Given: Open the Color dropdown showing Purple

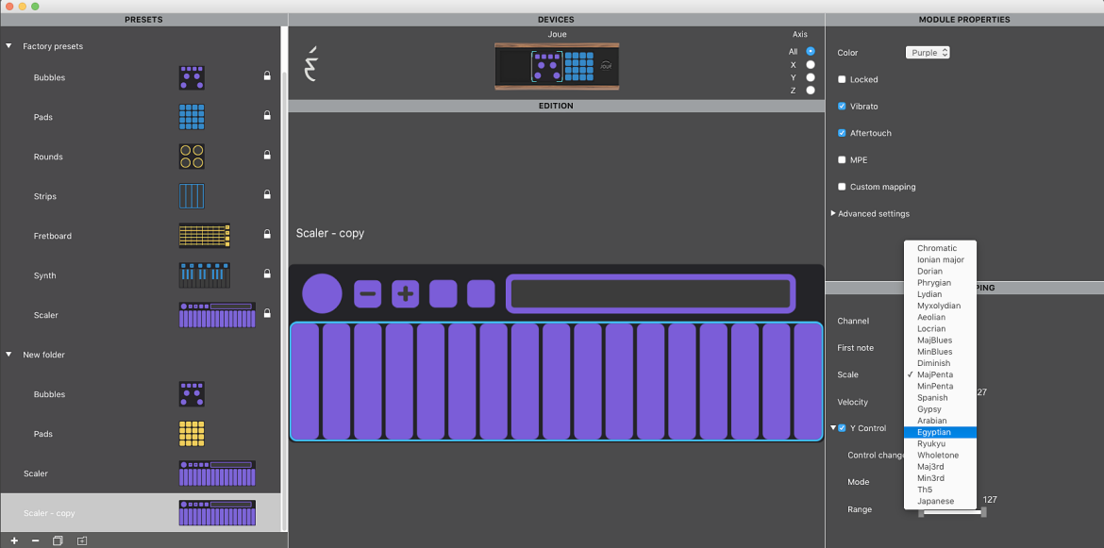Looking at the screenshot, I should click(x=928, y=52).
